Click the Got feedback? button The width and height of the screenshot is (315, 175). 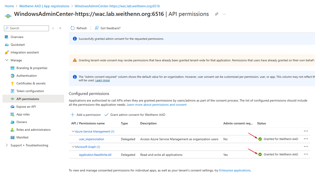point(108,28)
